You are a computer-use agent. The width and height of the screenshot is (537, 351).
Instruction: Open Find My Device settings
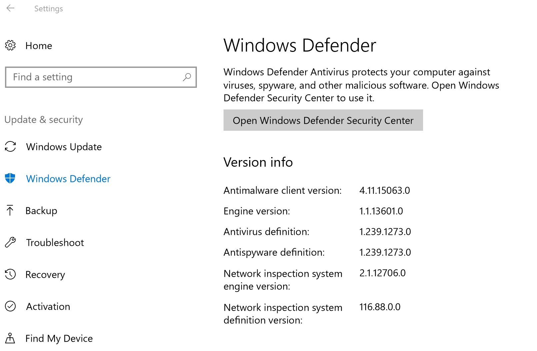(59, 339)
